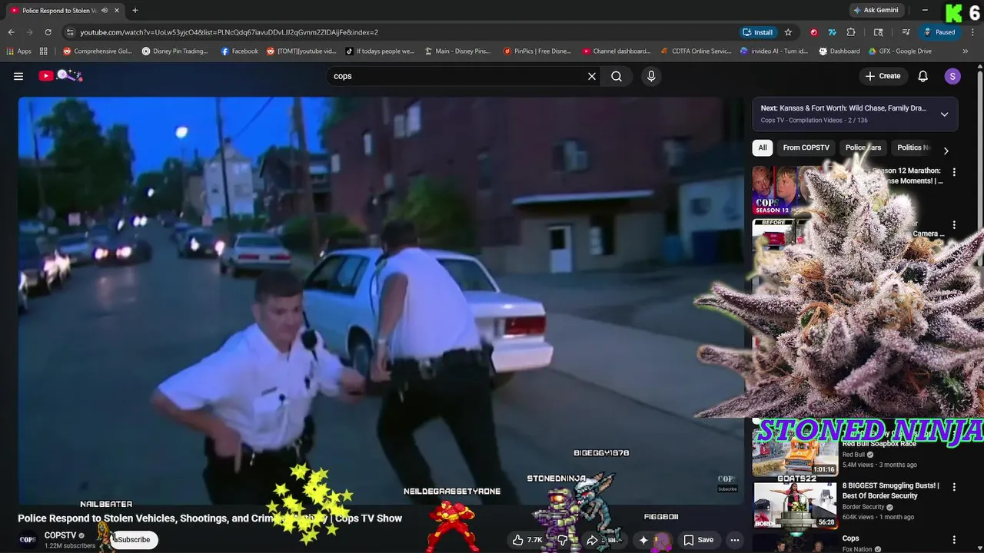Click the Install app button

(x=757, y=32)
